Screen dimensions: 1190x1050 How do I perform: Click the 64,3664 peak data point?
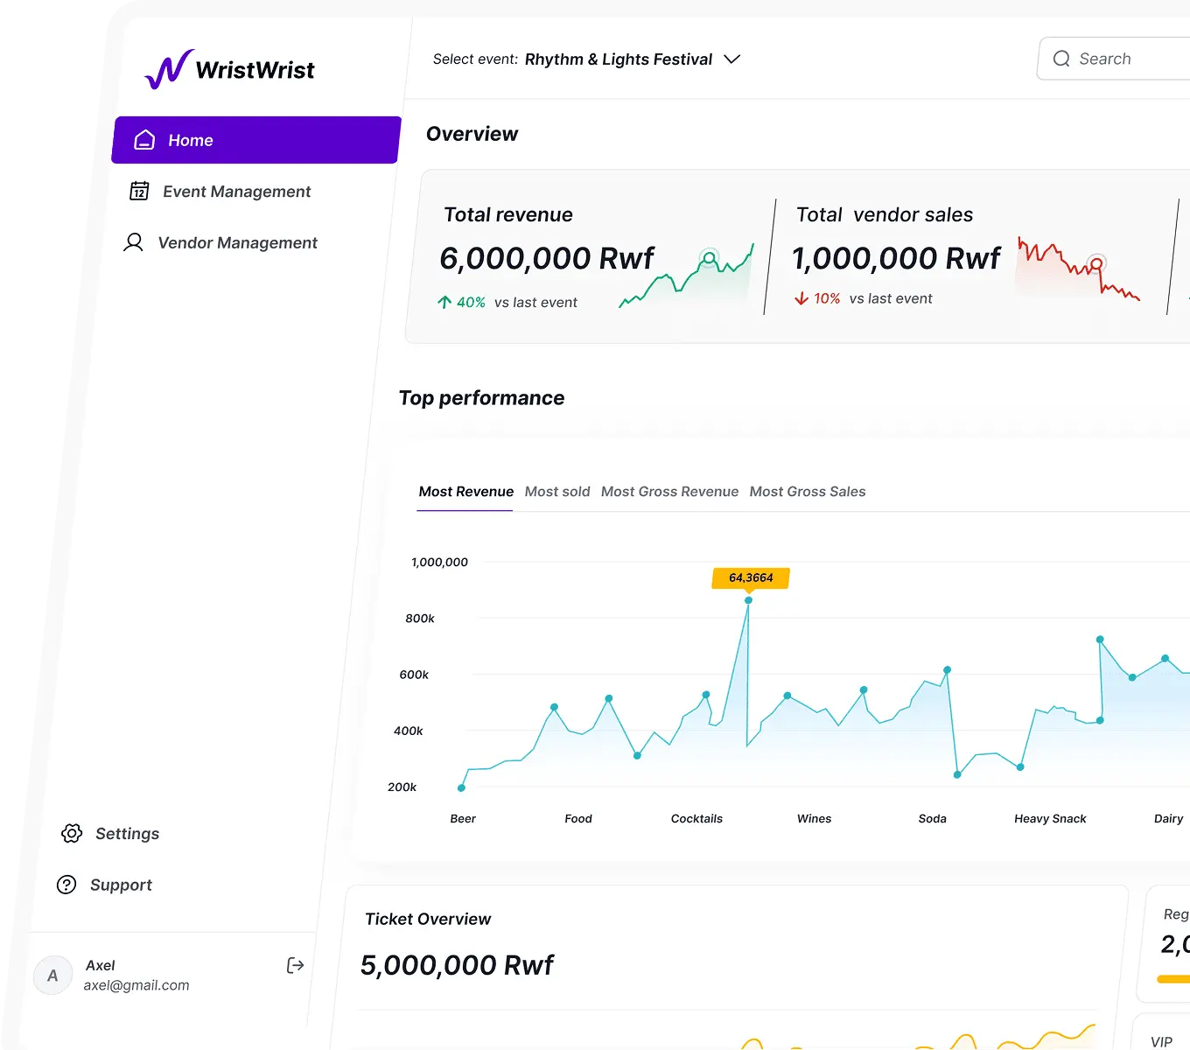tap(748, 600)
